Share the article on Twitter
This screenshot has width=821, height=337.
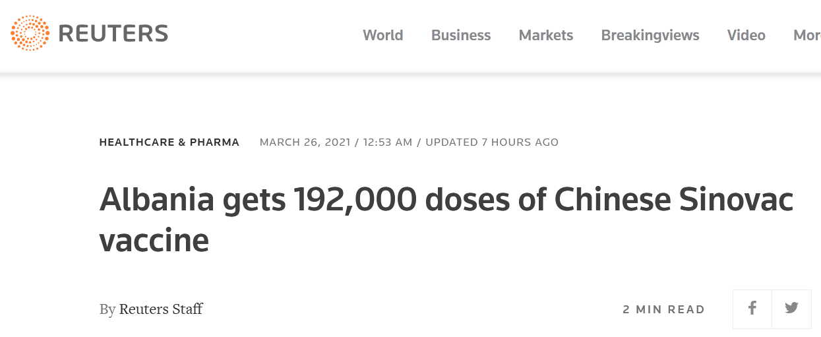(791, 308)
